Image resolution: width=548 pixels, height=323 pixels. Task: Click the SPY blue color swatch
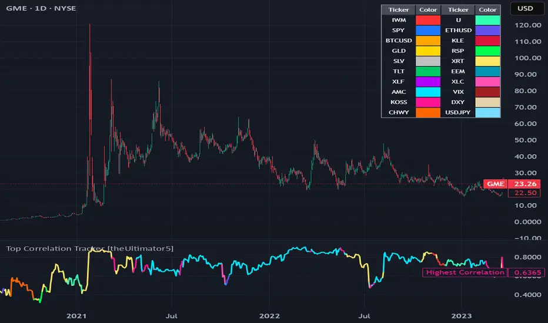(428, 31)
